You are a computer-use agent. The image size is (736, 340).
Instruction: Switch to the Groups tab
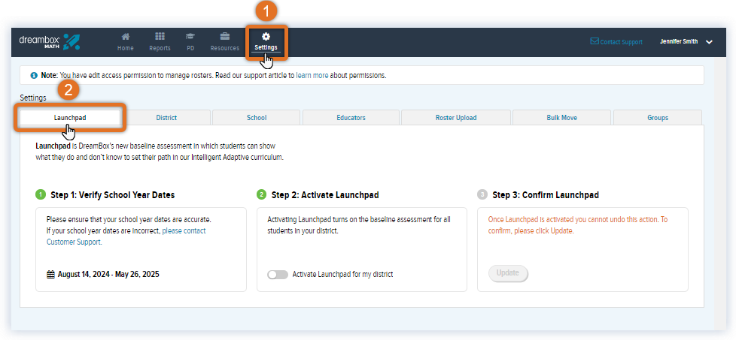(x=658, y=118)
